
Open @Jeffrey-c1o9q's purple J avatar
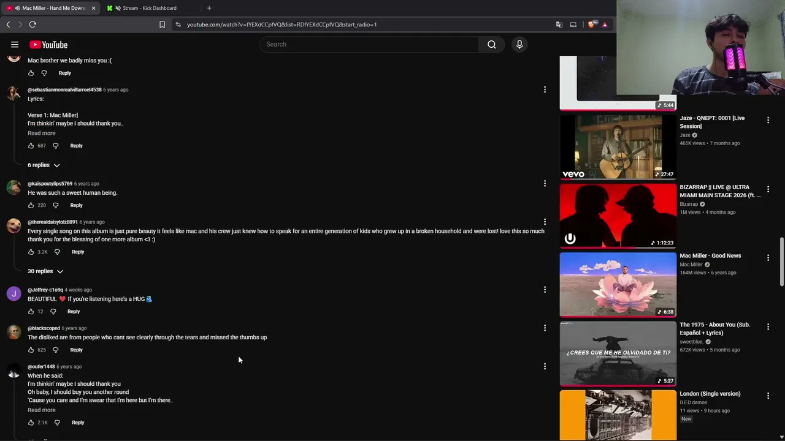[13, 294]
